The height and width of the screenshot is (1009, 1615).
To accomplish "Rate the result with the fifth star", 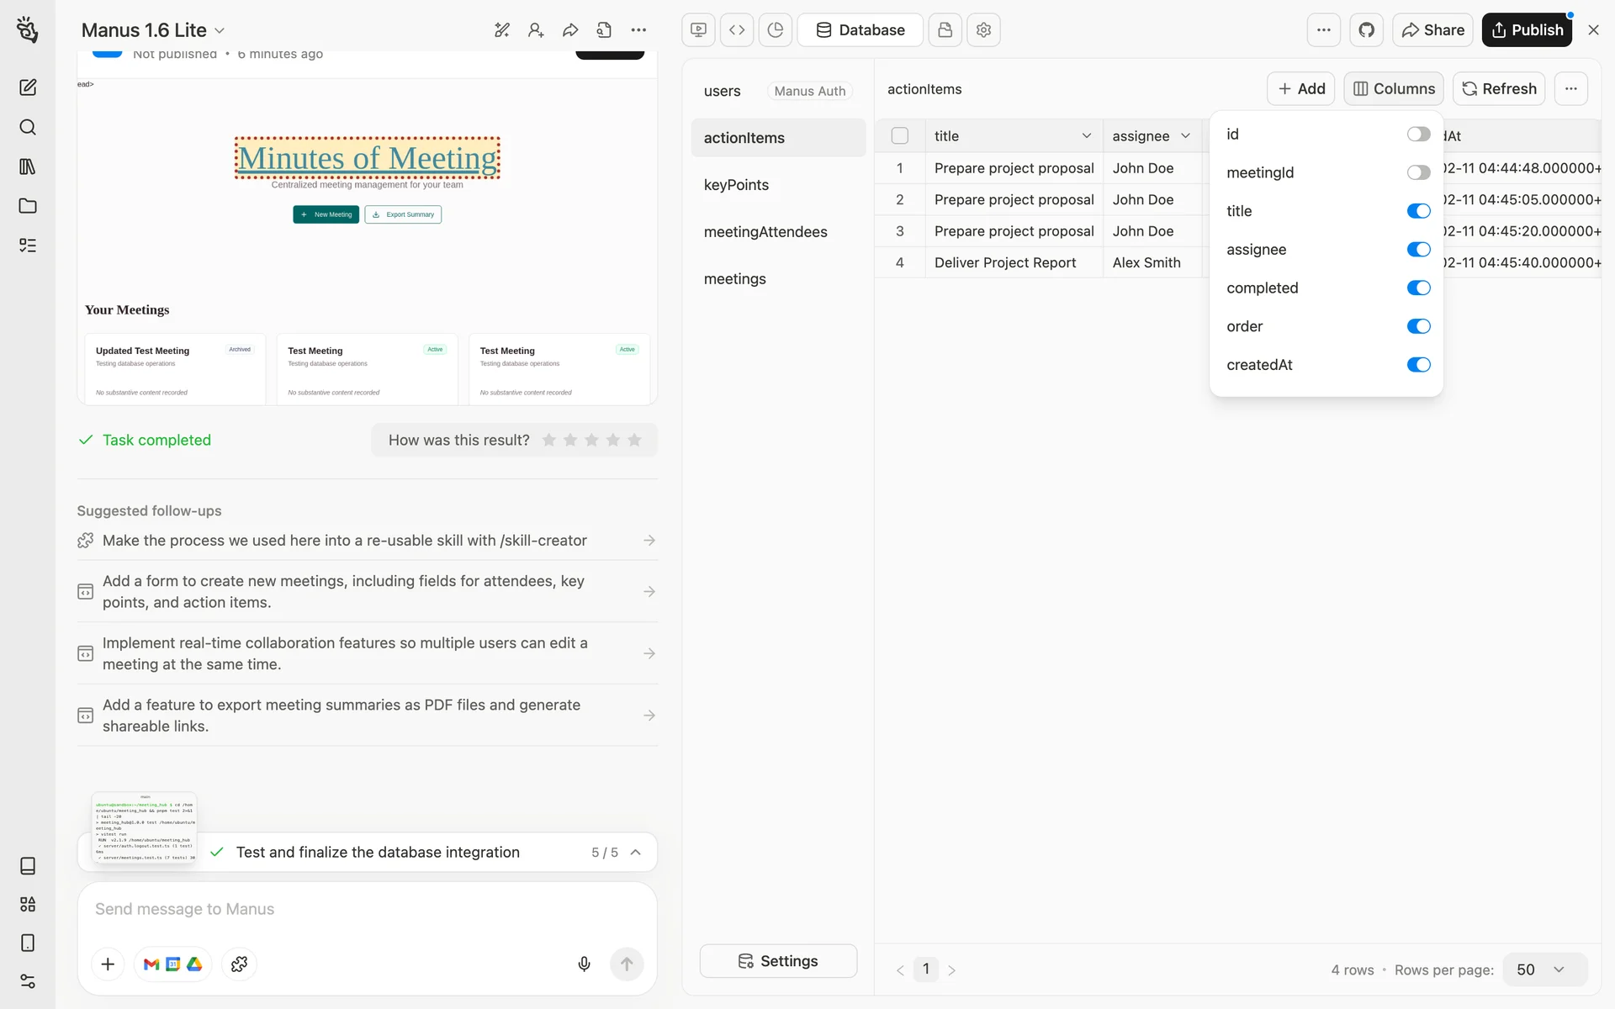I will [x=634, y=440].
